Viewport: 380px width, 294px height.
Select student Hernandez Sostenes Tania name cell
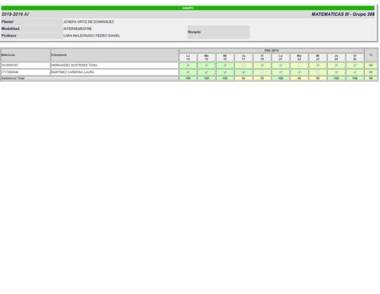click(115, 65)
